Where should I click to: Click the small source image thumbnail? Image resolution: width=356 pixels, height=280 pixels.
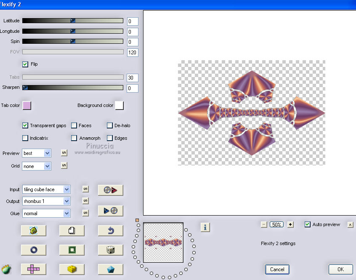[x=163, y=243]
